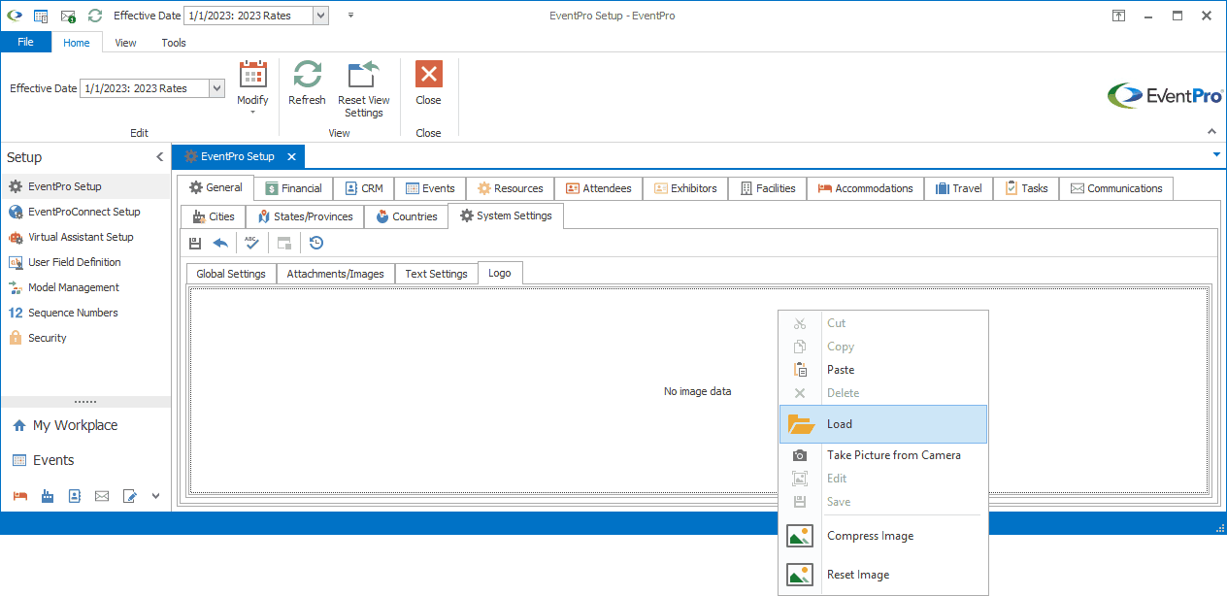Image resolution: width=1227 pixels, height=596 pixels.
Task: Select EventProConnect Setup in sidebar
Action: tap(85, 212)
